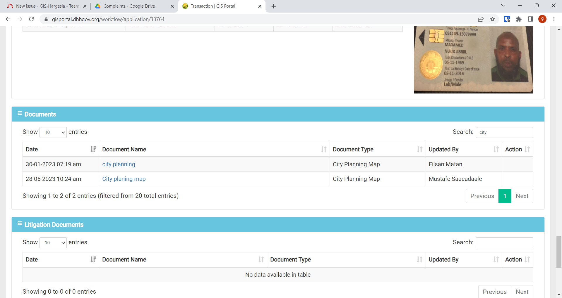Click the 'No data available in table' row

278,275
